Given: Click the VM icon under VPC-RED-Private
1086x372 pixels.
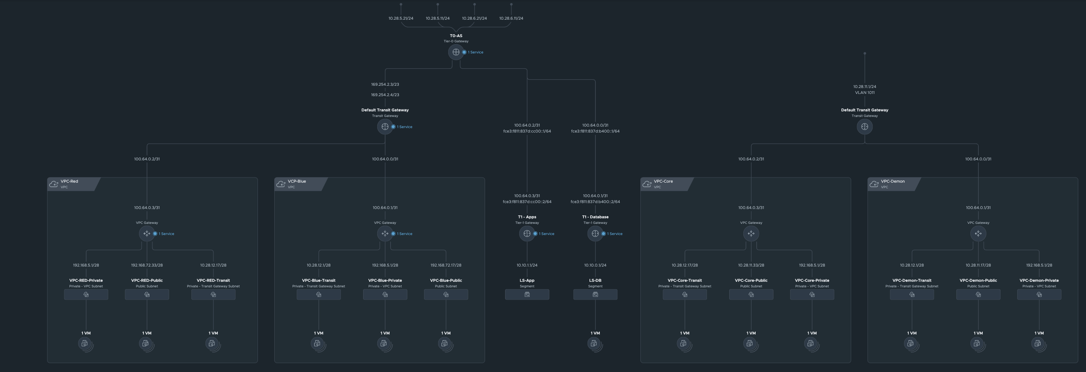Looking at the screenshot, I should pos(85,343).
